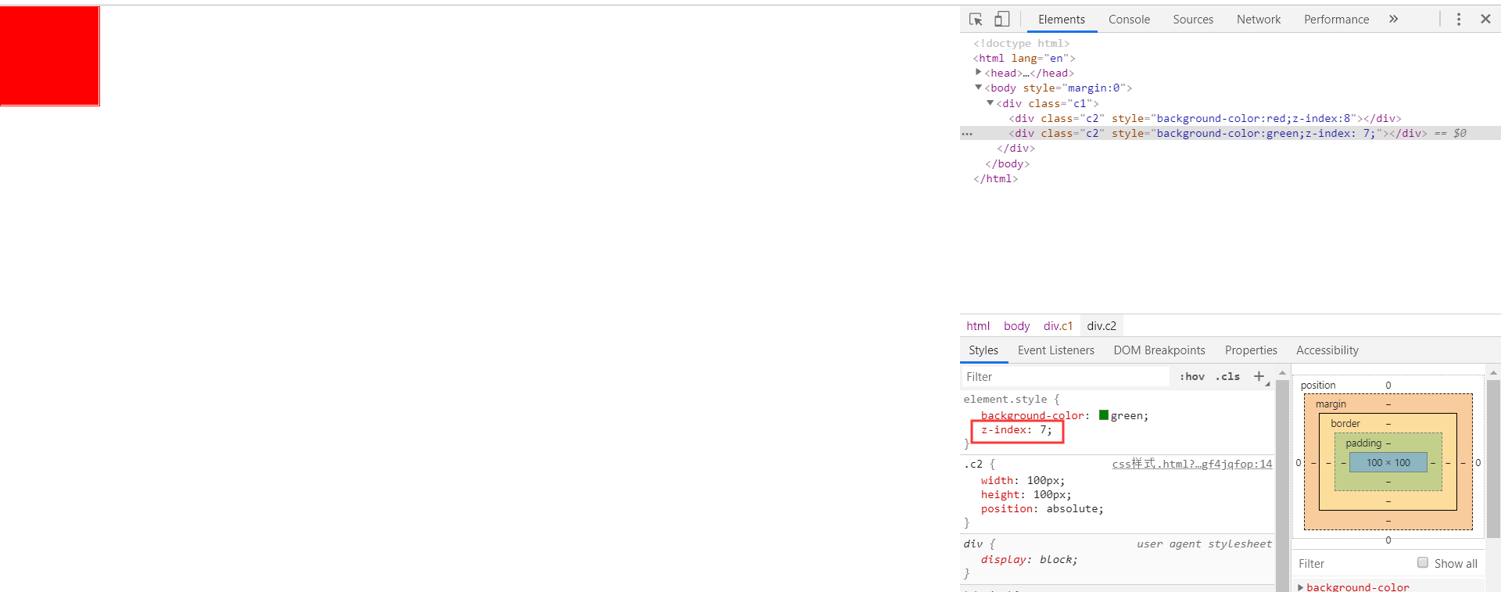Select the red square on the page

click(49, 56)
